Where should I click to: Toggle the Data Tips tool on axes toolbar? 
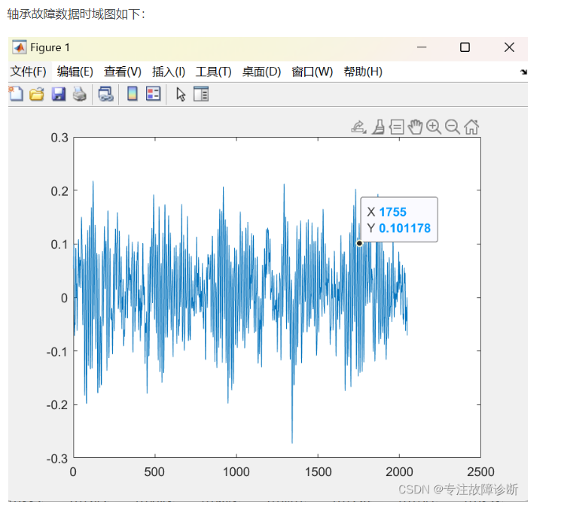397,126
